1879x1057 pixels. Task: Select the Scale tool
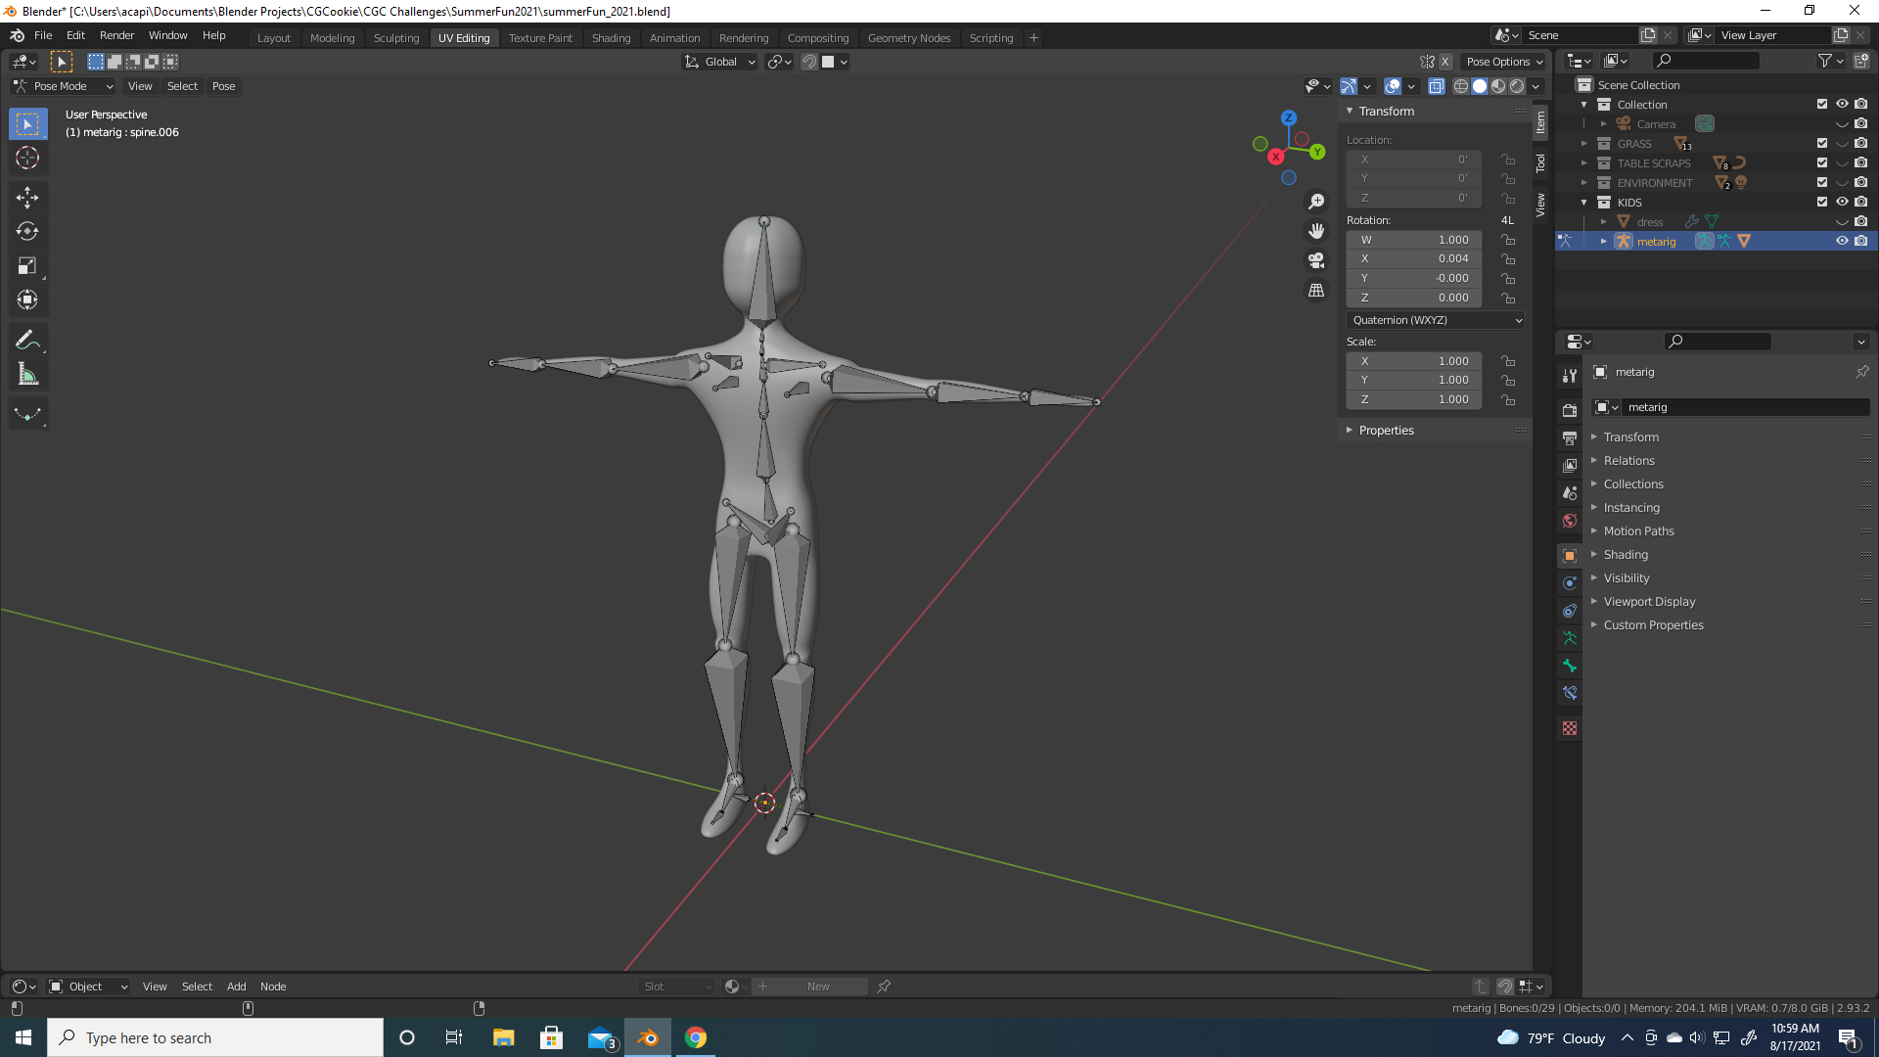coord(27,265)
